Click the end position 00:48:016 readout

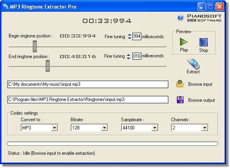pos(78,57)
